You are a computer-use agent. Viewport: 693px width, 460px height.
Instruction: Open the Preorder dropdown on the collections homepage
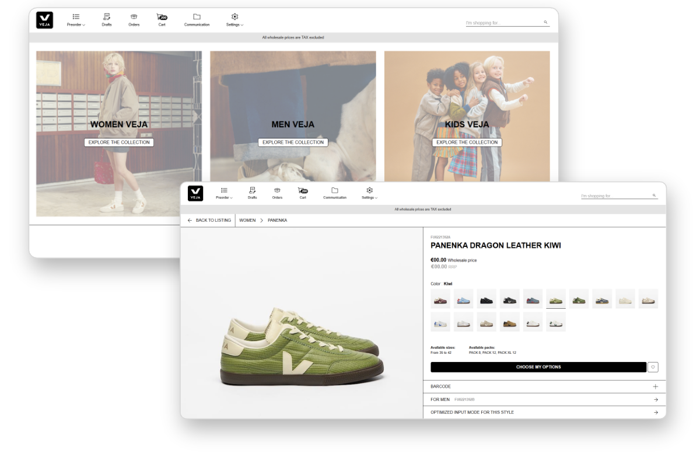(76, 20)
